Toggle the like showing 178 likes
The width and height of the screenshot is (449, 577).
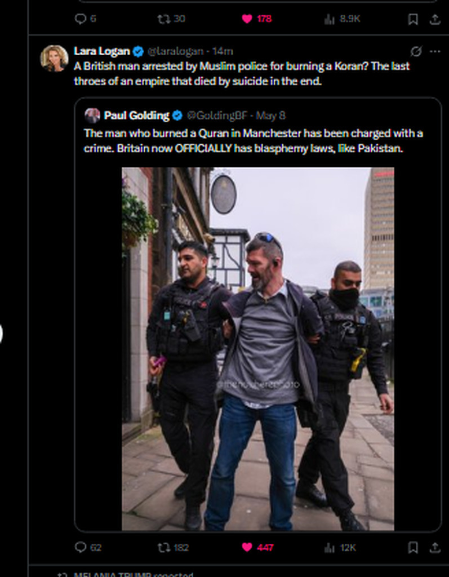[x=247, y=19]
